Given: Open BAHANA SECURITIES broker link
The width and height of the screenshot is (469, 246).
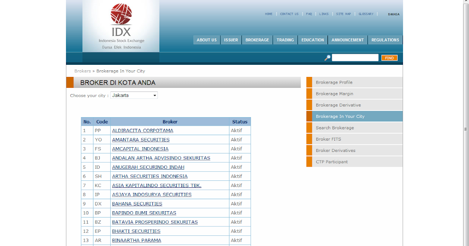Looking at the screenshot, I should [x=137, y=204].
